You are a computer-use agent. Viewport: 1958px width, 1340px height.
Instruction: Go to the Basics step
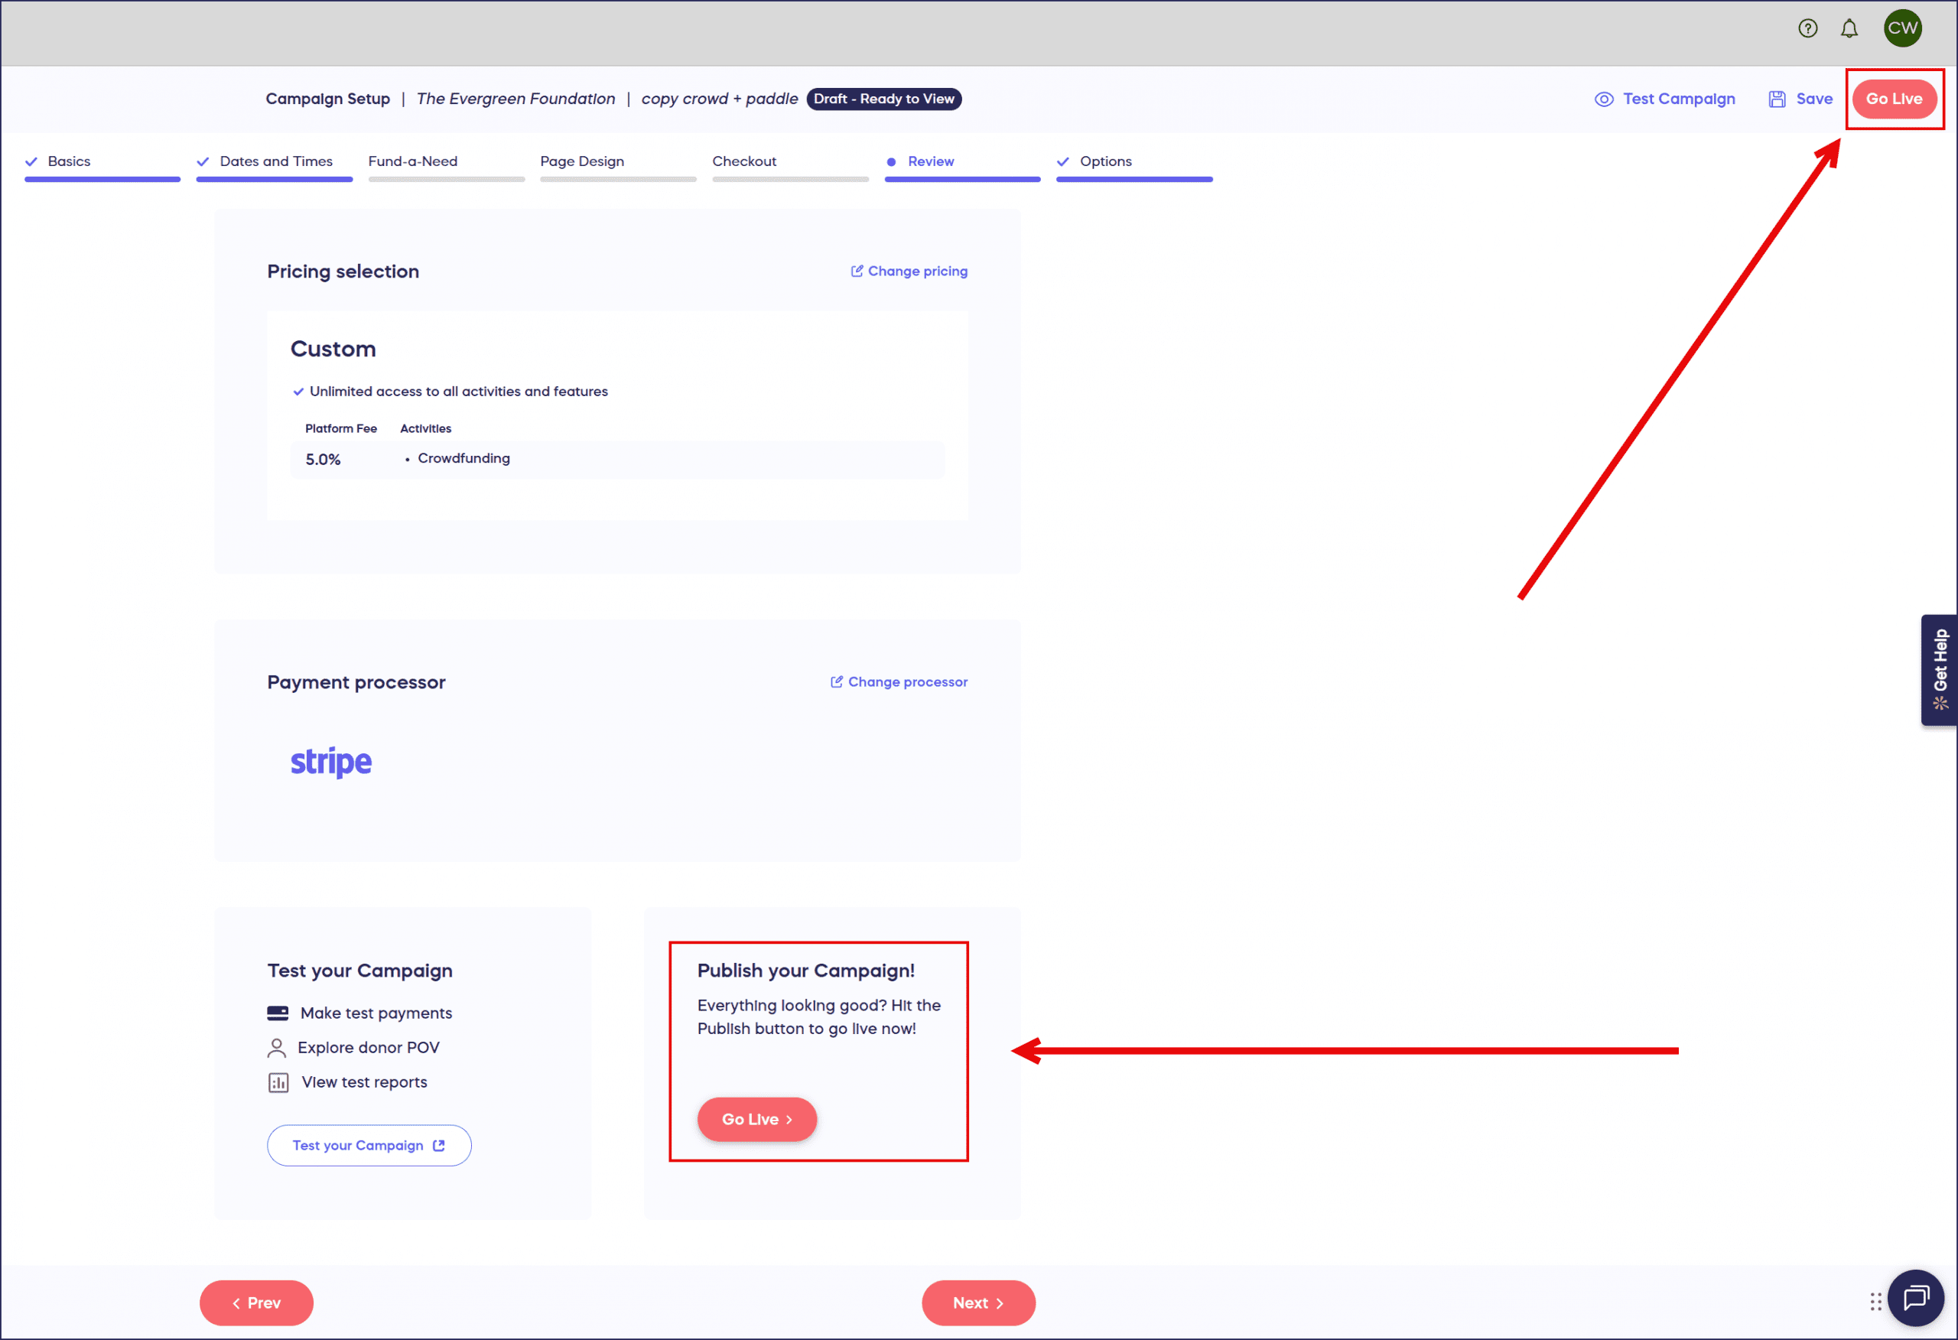tap(69, 162)
